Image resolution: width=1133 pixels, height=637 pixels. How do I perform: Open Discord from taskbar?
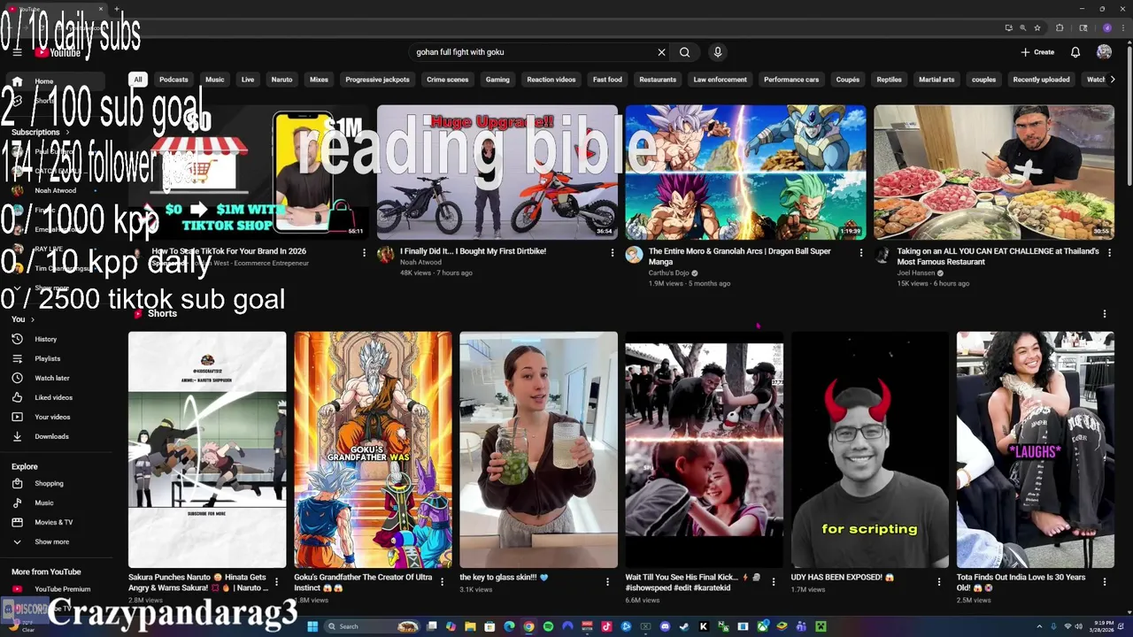tap(665, 626)
